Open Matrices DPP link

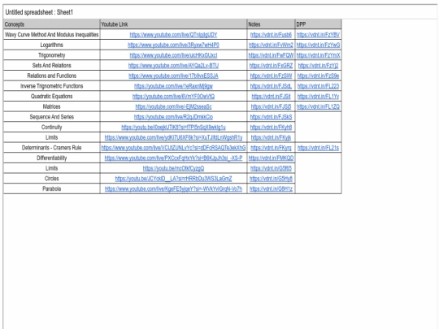[x=318, y=106]
